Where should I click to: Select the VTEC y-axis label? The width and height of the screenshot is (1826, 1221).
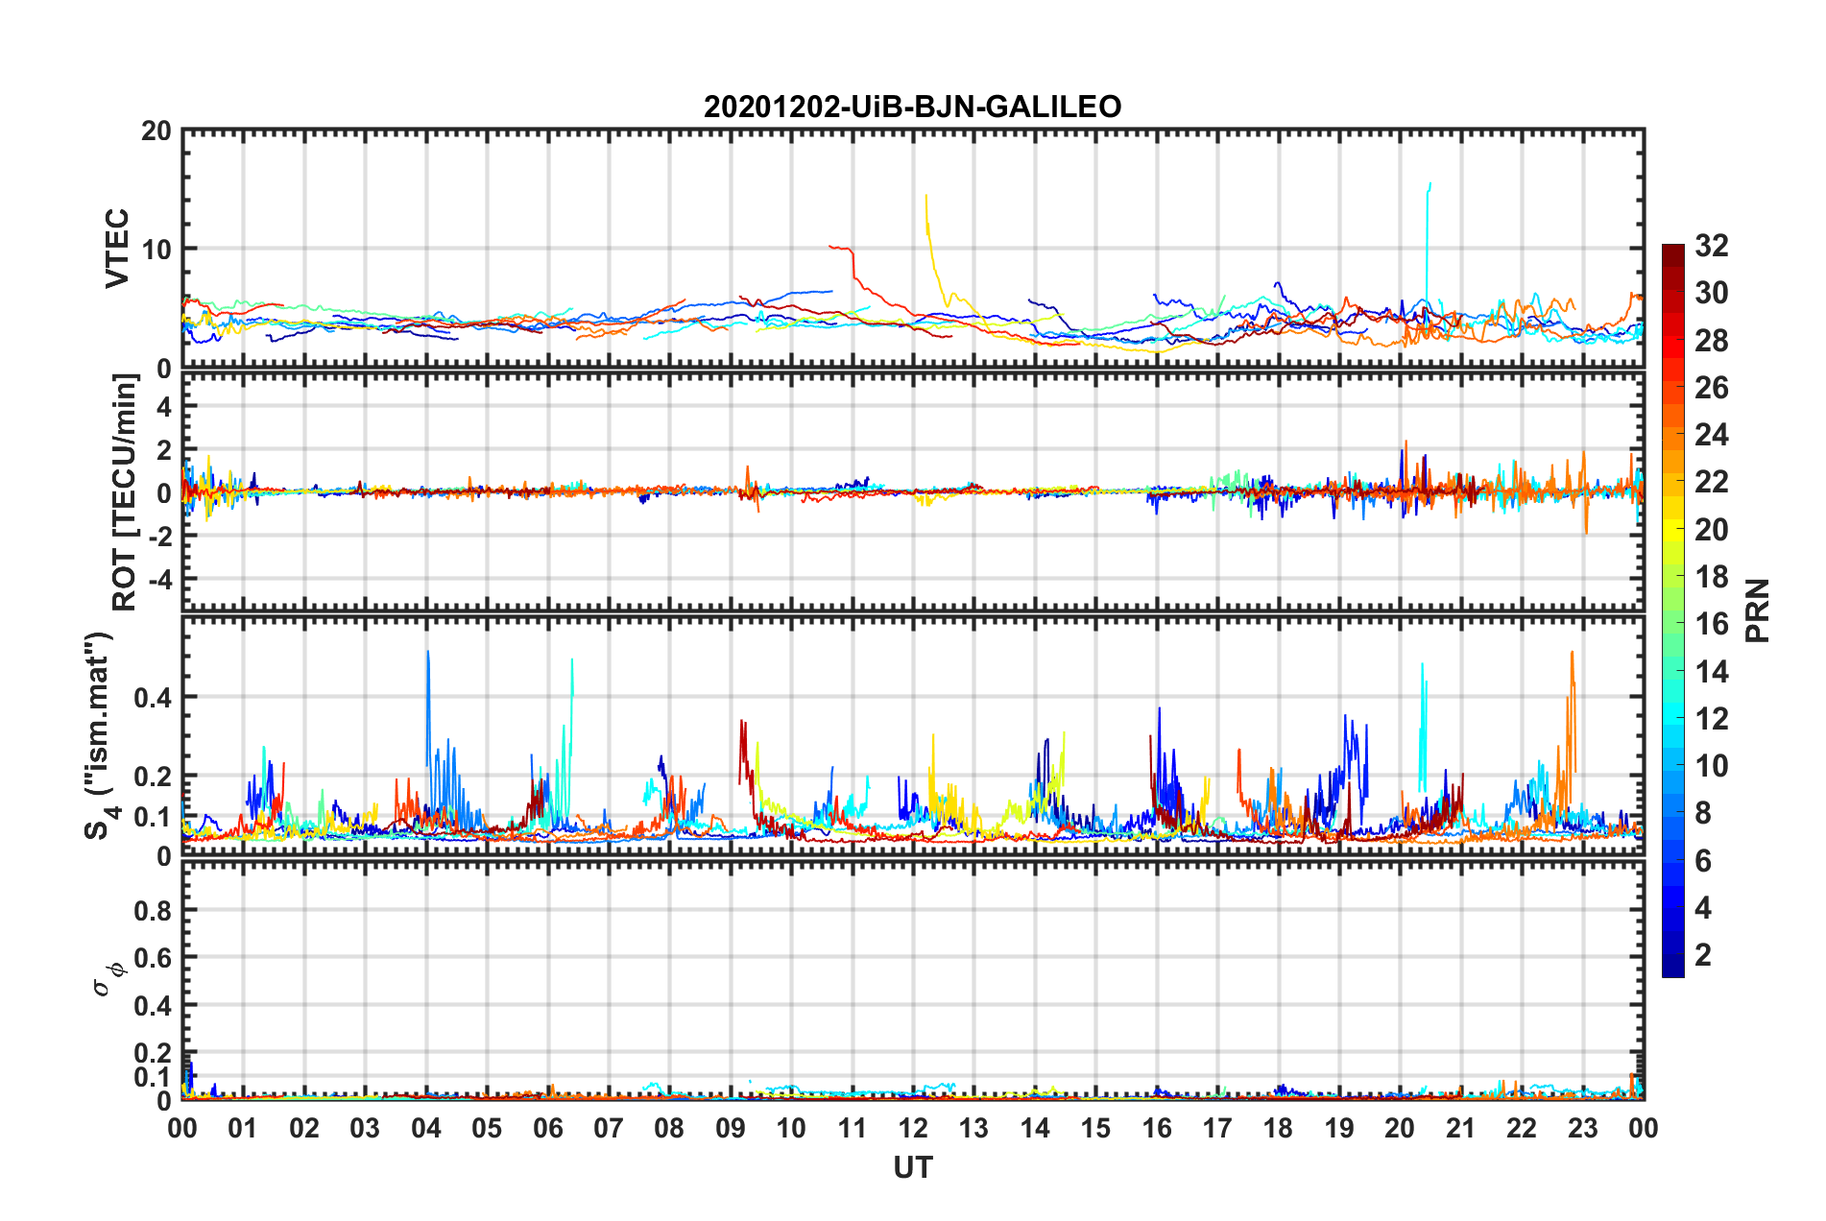point(117,248)
